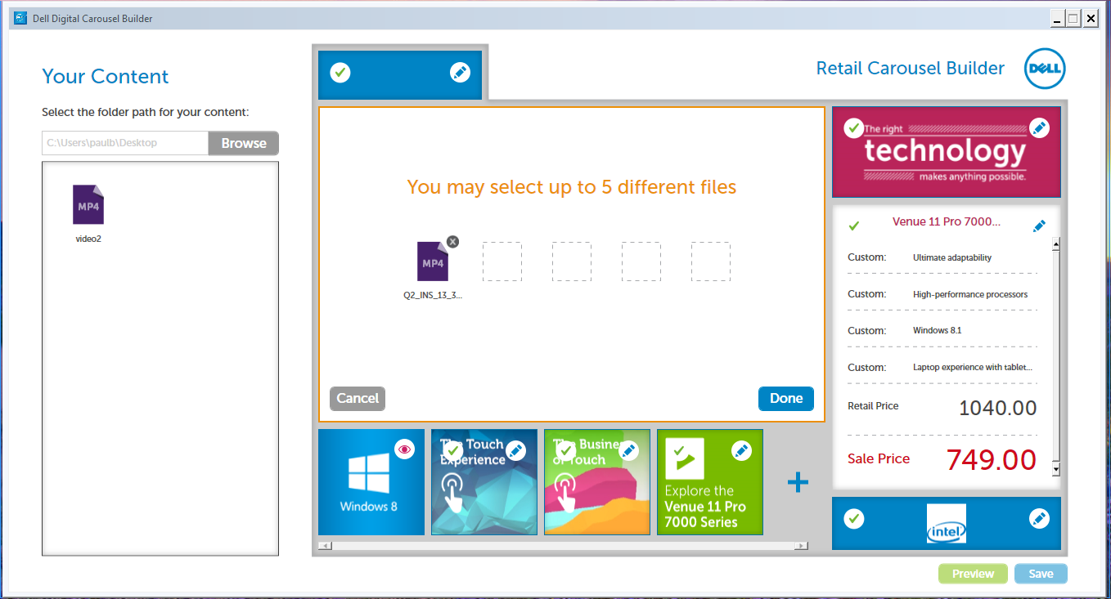Screen dimensions: 1111x599
Task: Click the pencil edit icon on top blue tab
Action: pyautogui.click(x=460, y=73)
